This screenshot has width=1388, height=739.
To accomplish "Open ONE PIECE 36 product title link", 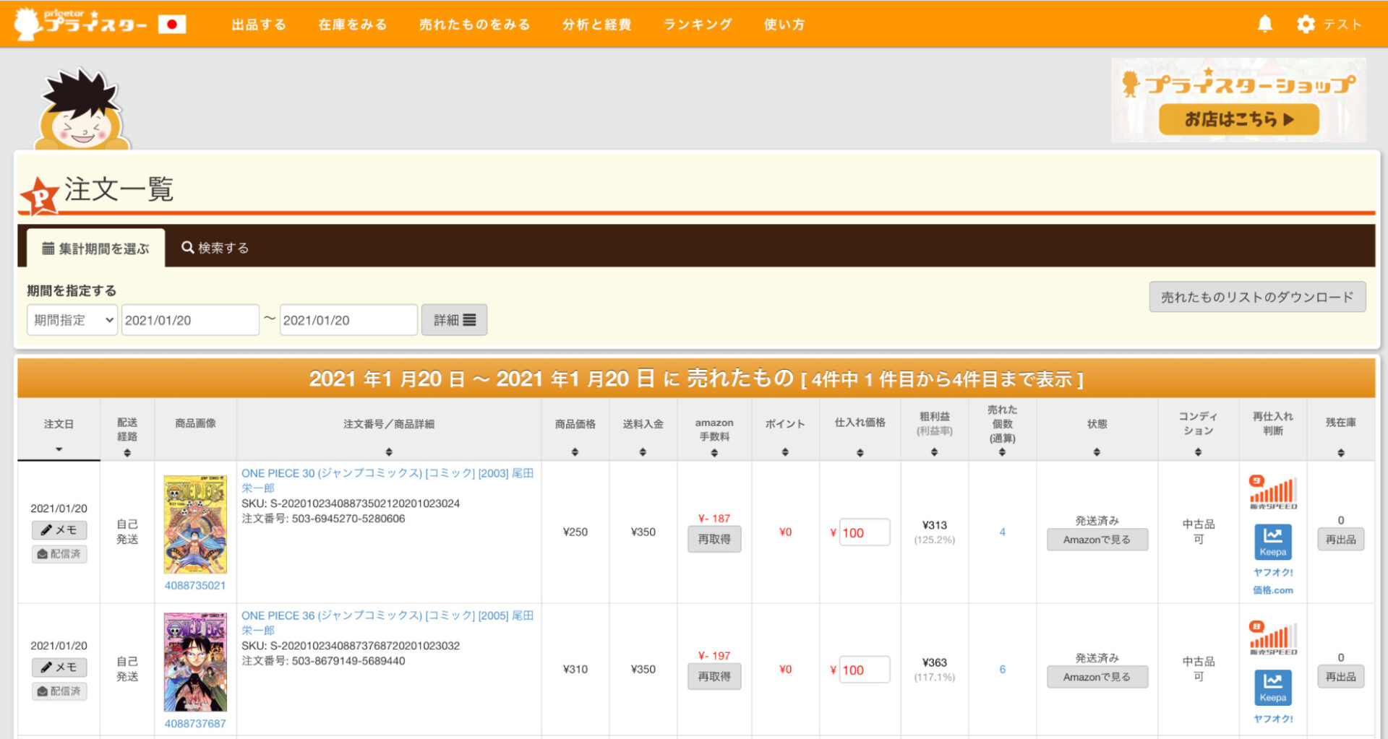I will (x=387, y=623).
